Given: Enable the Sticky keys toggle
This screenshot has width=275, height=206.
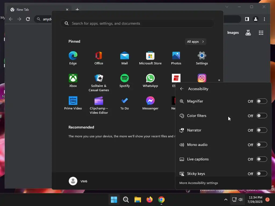Looking at the screenshot, I should pyautogui.click(x=262, y=174).
